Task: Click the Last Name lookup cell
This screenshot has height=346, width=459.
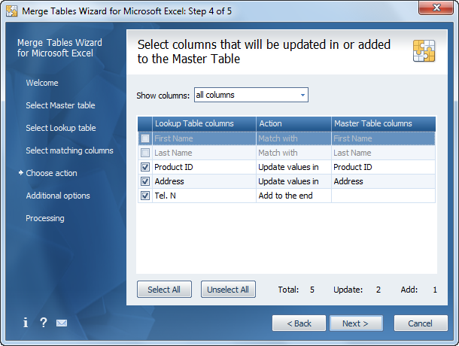Action: (x=204, y=153)
